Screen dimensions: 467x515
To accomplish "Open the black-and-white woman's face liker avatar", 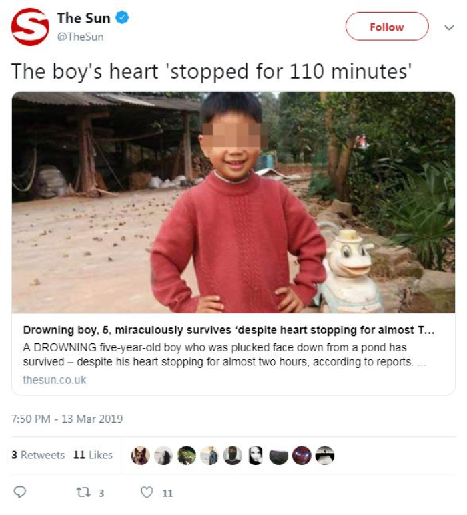I will (x=256, y=456).
